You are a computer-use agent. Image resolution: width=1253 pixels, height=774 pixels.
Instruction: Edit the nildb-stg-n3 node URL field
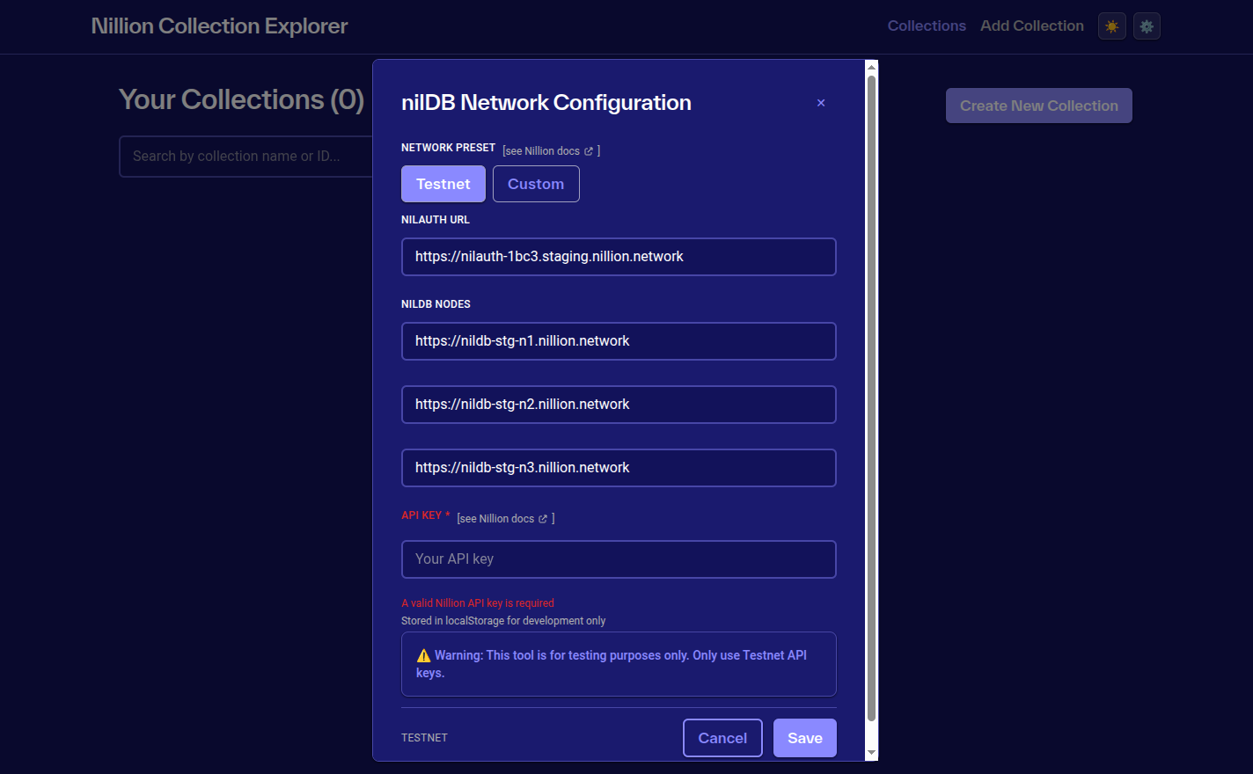click(619, 468)
